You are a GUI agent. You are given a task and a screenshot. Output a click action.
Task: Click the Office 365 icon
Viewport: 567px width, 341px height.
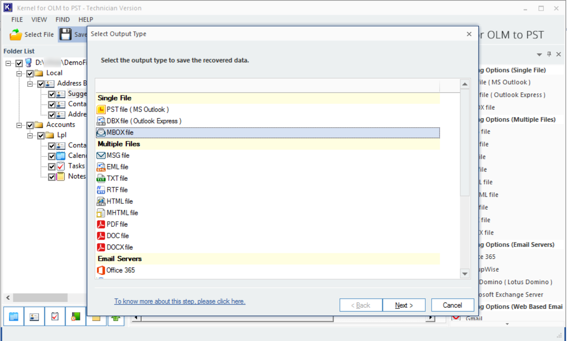(x=101, y=270)
